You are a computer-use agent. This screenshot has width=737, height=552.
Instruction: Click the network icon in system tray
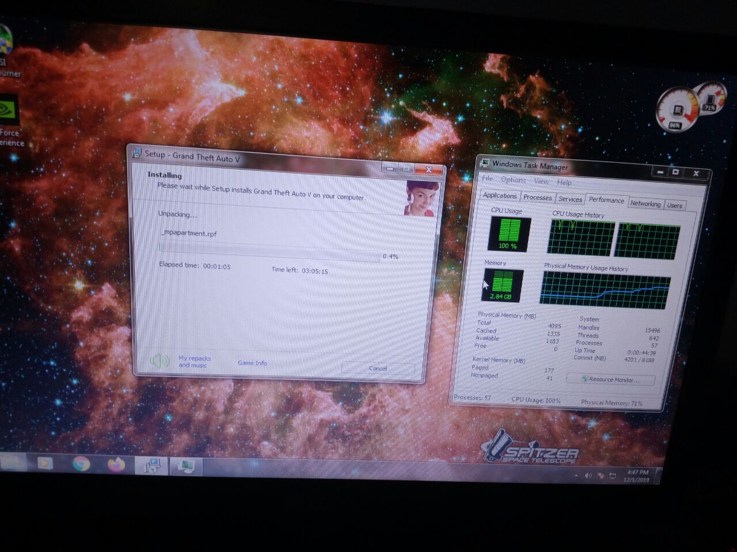tap(613, 476)
